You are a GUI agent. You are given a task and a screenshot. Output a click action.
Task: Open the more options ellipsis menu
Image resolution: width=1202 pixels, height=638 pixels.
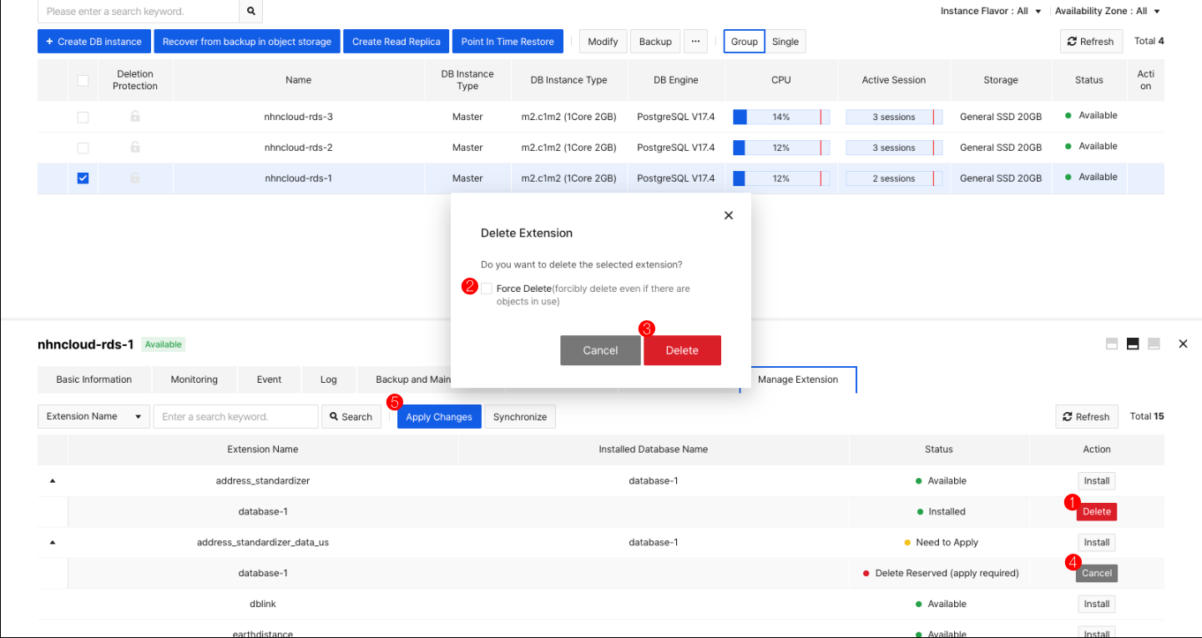coord(695,41)
